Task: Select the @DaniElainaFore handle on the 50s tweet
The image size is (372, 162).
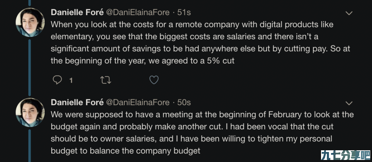Action: 137,102
